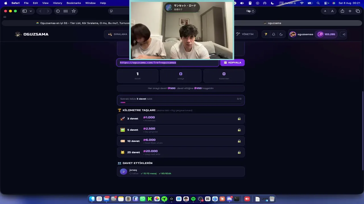Open Discord from the Dock

pos(229,199)
